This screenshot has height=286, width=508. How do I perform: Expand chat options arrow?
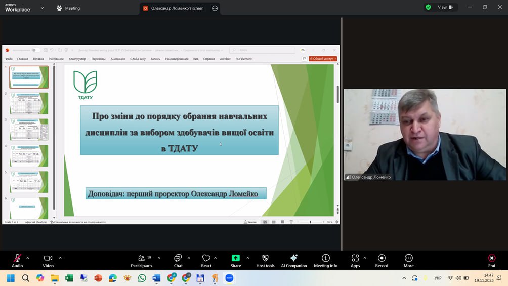click(189, 258)
